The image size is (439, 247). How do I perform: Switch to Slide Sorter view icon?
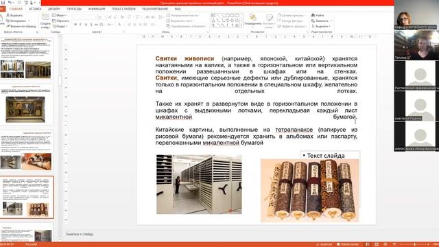point(377,244)
